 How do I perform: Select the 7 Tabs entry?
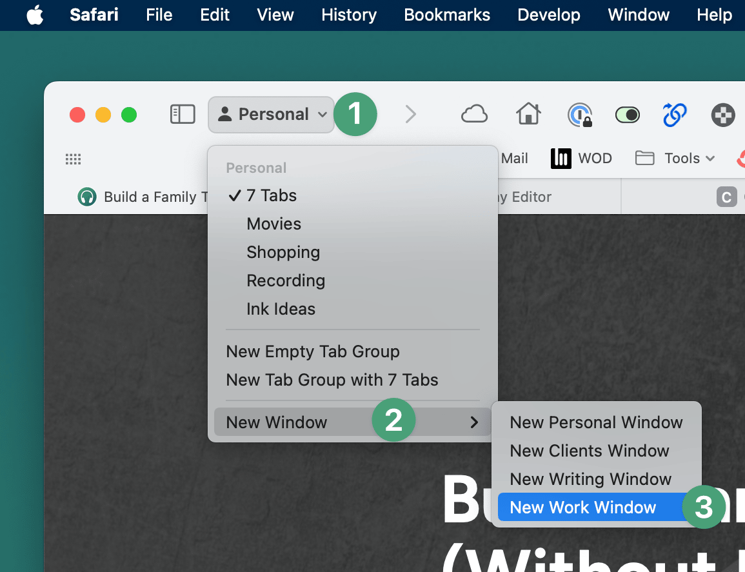click(x=353, y=195)
